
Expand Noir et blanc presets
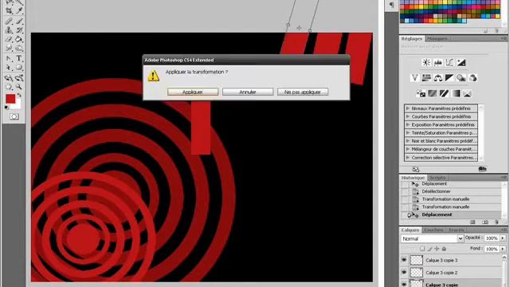pyautogui.click(x=407, y=141)
